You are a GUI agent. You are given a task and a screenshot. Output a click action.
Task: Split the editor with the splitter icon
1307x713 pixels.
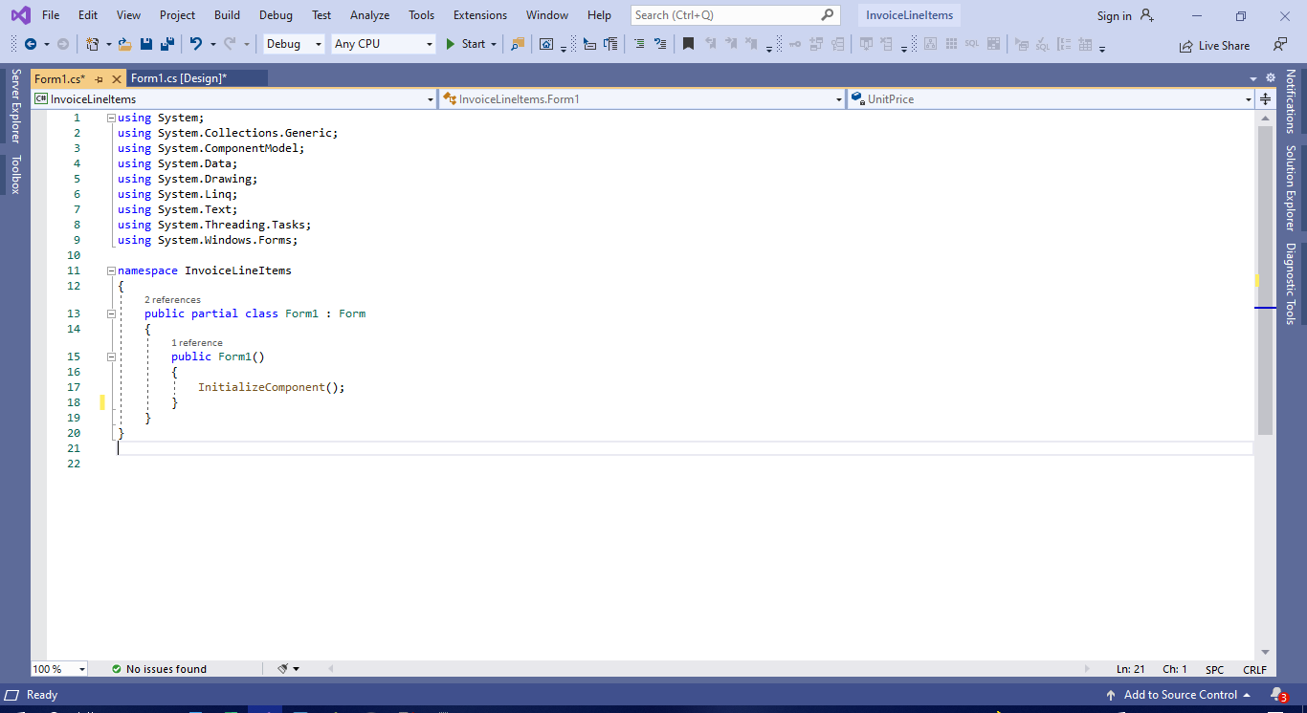1265,99
